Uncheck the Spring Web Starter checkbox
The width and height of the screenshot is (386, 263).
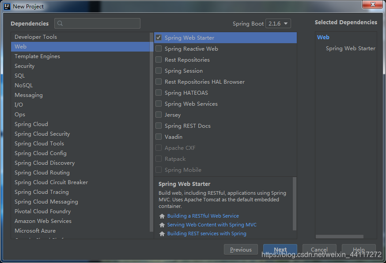[x=159, y=37]
